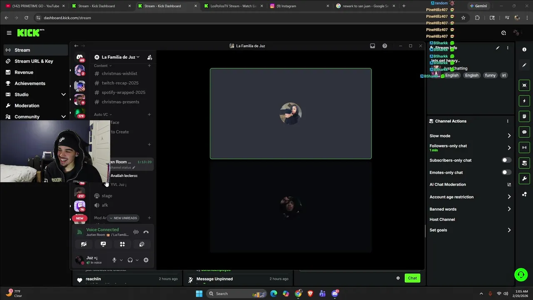Viewport: 533px width, 300px height.
Task: Click the green Chat send button
Action: point(412,278)
